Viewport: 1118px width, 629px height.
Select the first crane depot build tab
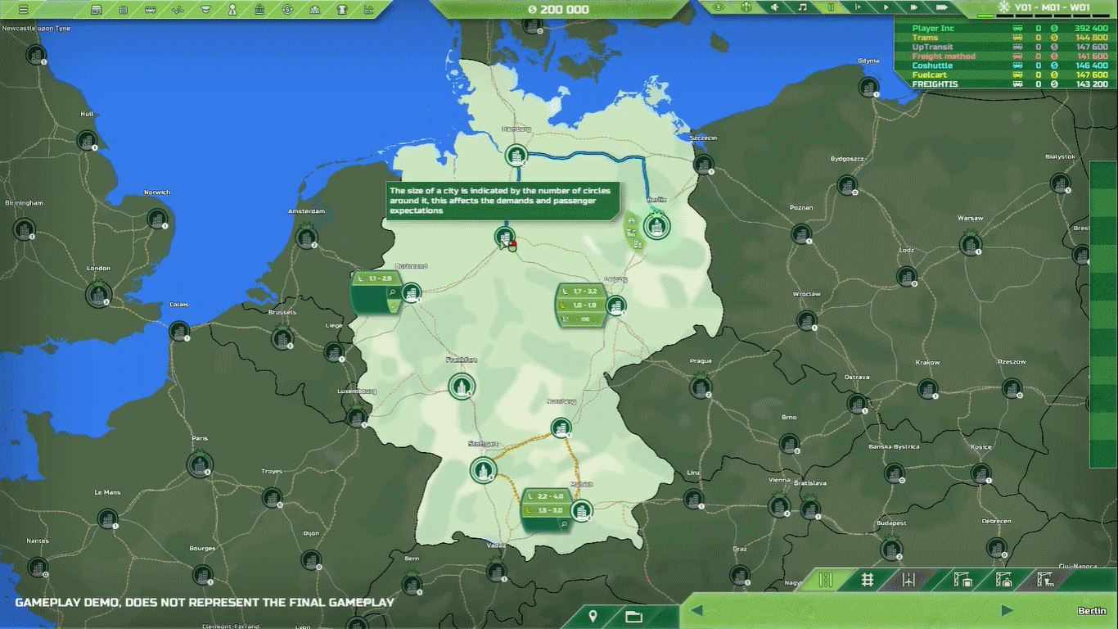click(x=962, y=580)
